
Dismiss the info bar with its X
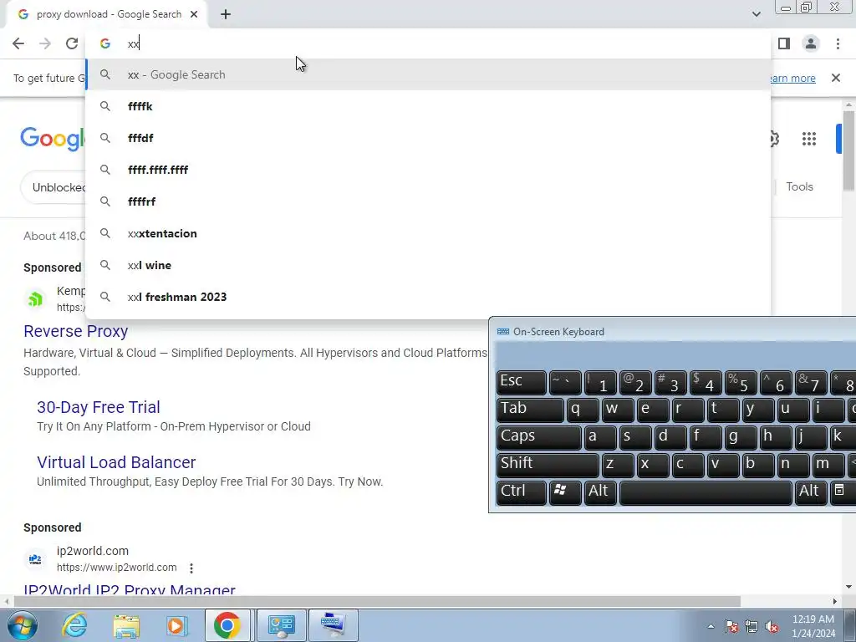[836, 78]
